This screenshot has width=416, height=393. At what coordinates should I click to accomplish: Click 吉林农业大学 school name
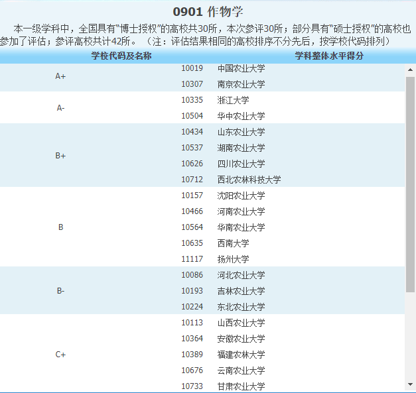(241, 291)
